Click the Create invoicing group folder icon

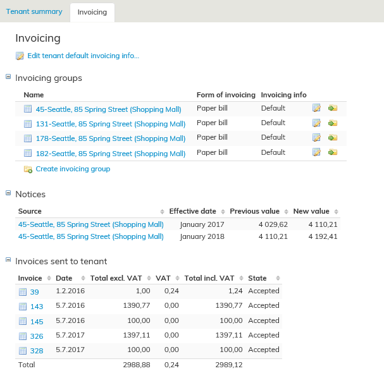tap(28, 169)
